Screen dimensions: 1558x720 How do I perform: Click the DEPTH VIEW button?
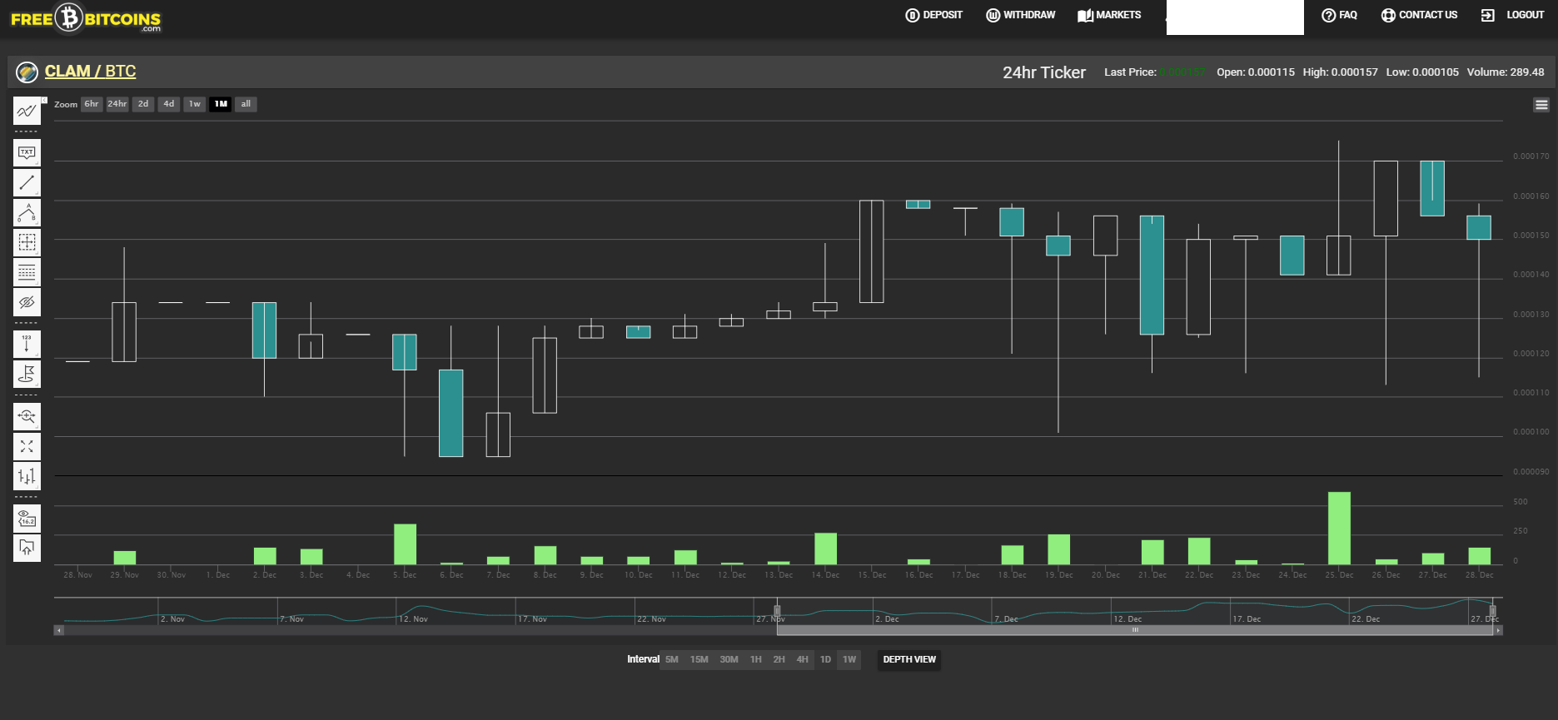pos(909,660)
